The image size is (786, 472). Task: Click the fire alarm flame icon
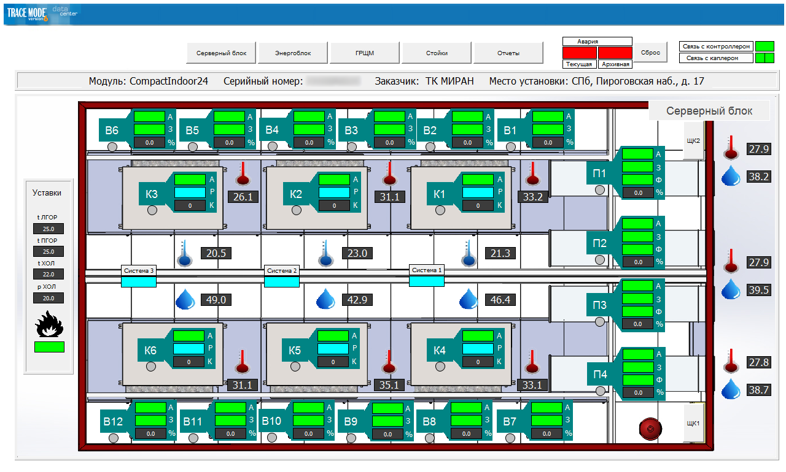coord(49,324)
